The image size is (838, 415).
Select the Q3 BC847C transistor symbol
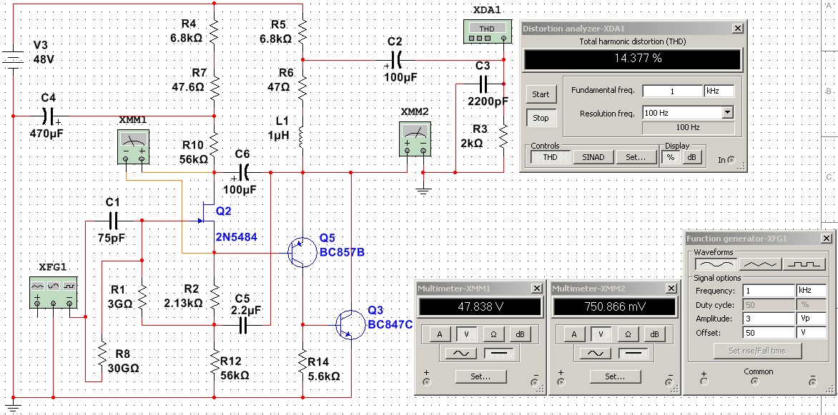click(350, 324)
